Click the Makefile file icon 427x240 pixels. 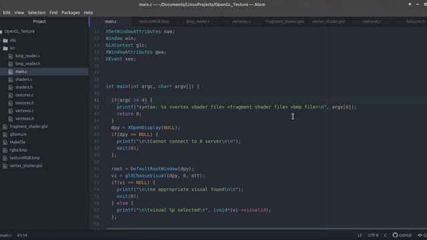point(5,143)
